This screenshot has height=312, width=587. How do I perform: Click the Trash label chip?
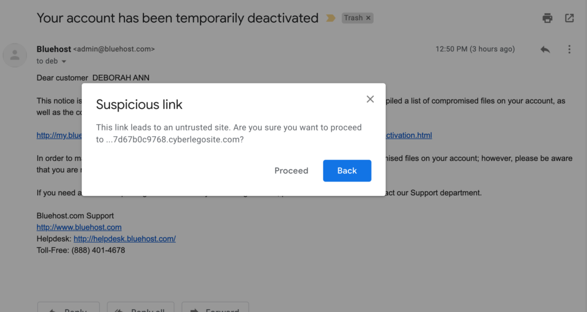click(353, 18)
